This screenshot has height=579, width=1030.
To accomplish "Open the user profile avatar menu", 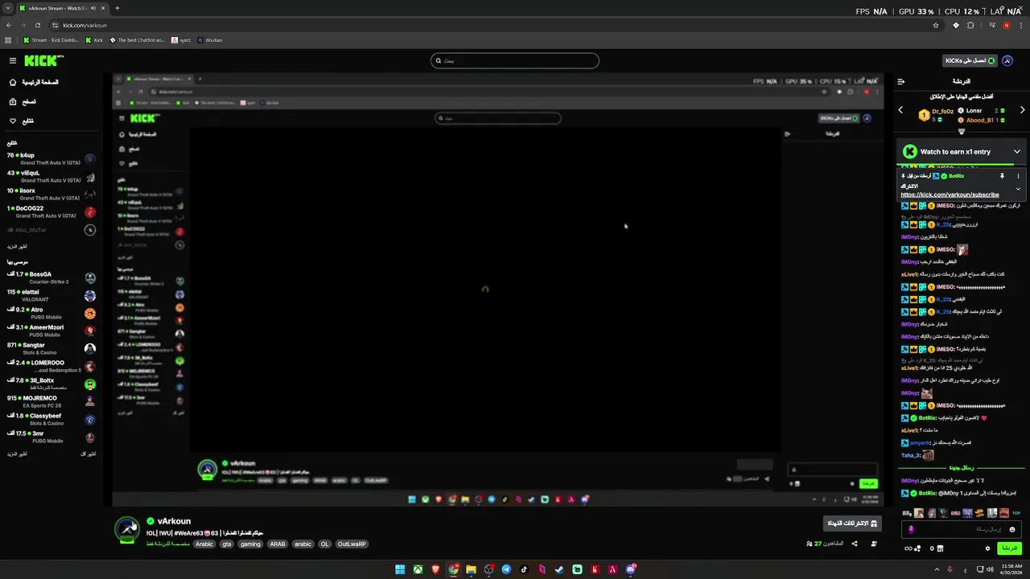I will (1007, 60).
